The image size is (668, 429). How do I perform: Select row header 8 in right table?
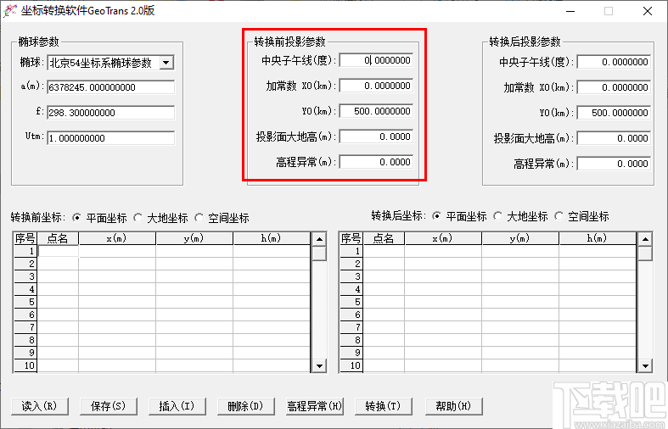(x=351, y=340)
